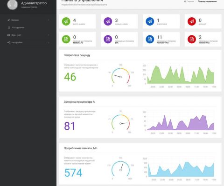The image size is (224, 186).
Task: Expand the Заявки submenu chevron
Action: (49, 20)
